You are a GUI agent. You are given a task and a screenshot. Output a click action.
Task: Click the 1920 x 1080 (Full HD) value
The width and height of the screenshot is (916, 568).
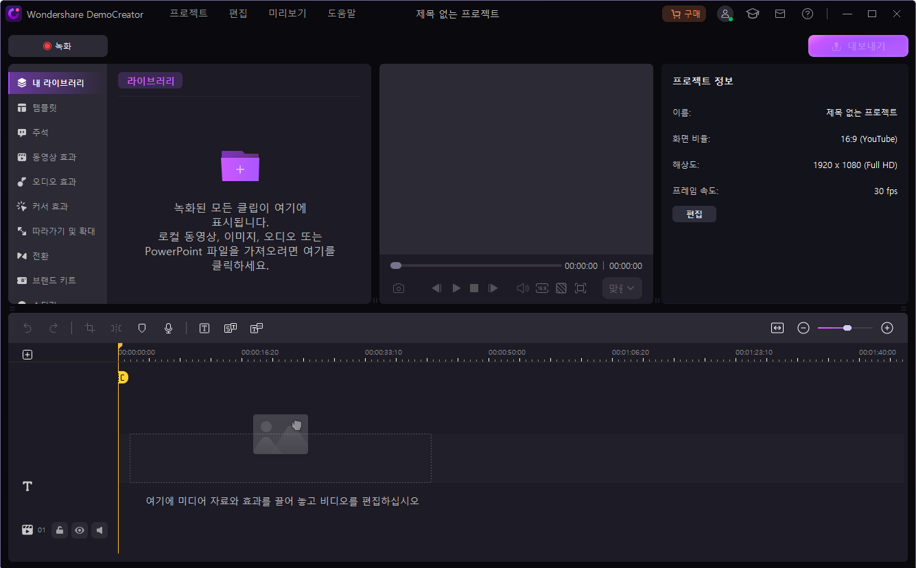[855, 165]
